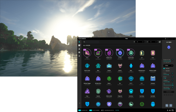Click the Learn more link

click(167, 62)
